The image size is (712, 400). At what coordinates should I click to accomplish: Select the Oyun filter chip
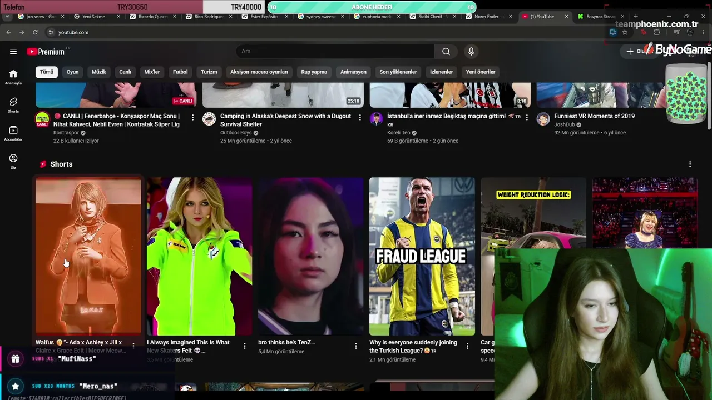coord(72,72)
